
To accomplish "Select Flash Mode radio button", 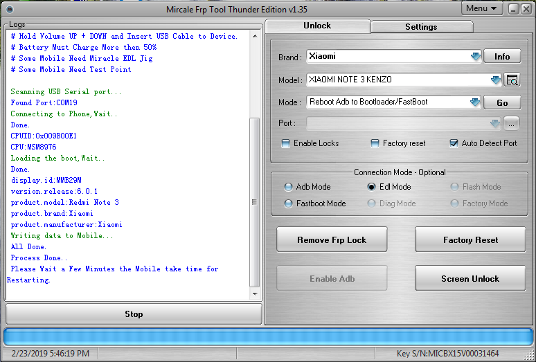I will pyautogui.click(x=454, y=187).
